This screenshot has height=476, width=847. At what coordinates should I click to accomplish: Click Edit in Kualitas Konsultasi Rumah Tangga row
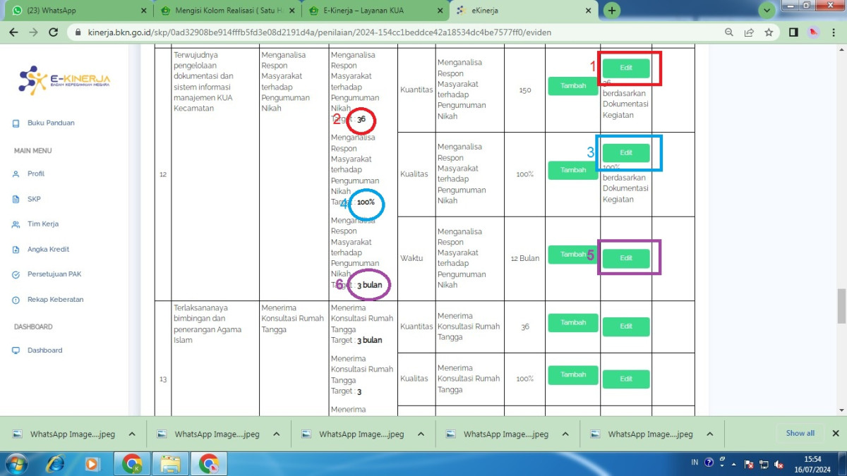pyautogui.click(x=626, y=379)
